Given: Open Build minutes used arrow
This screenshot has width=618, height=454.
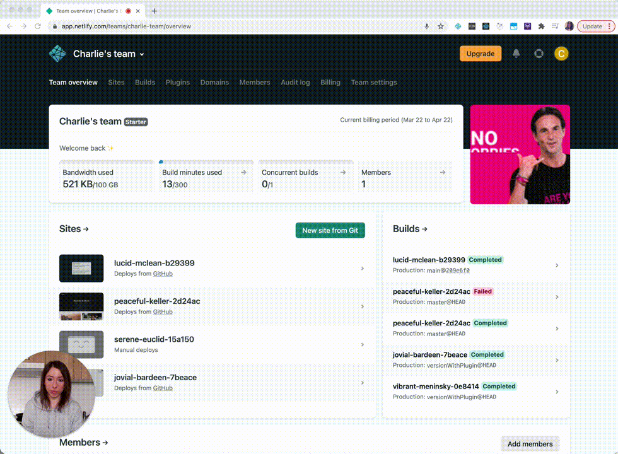Looking at the screenshot, I should pyautogui.click(x=243, y=172).
